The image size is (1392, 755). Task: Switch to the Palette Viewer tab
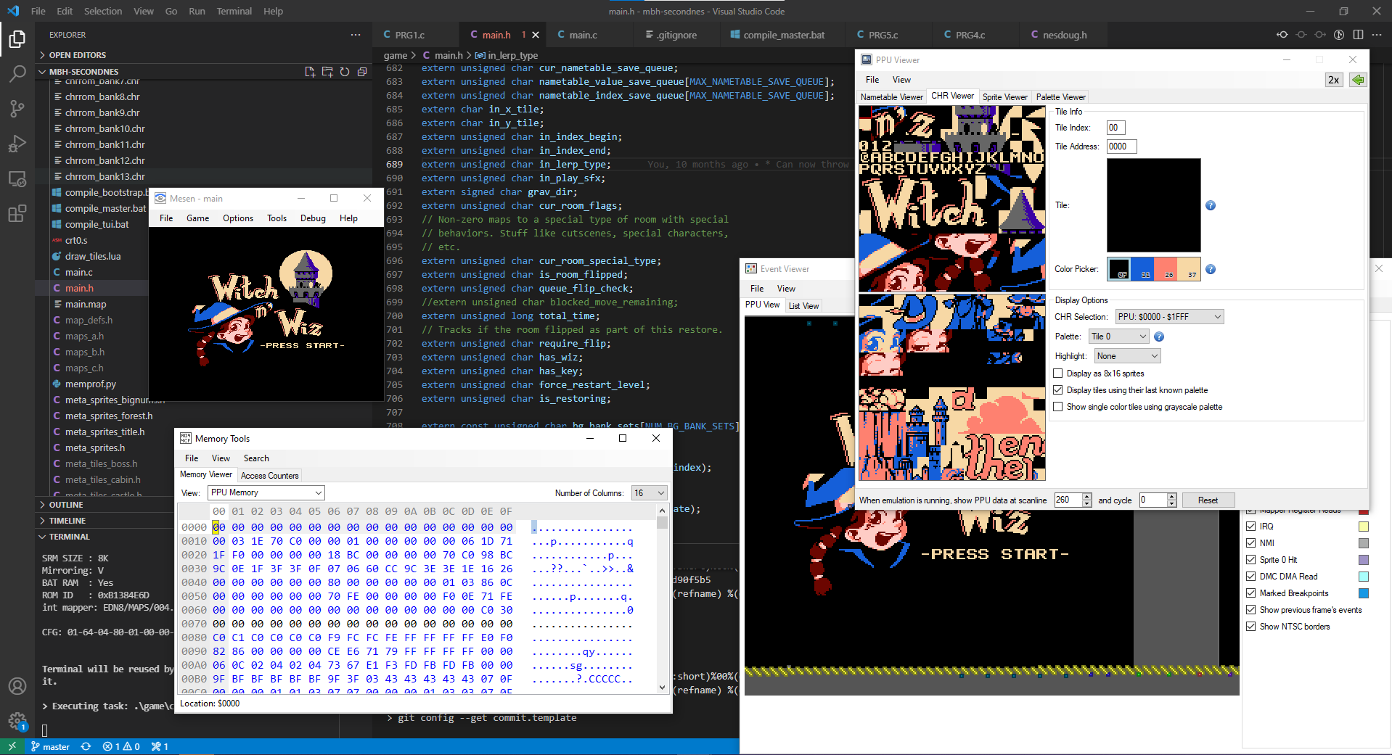click(x=1060, y=97)
